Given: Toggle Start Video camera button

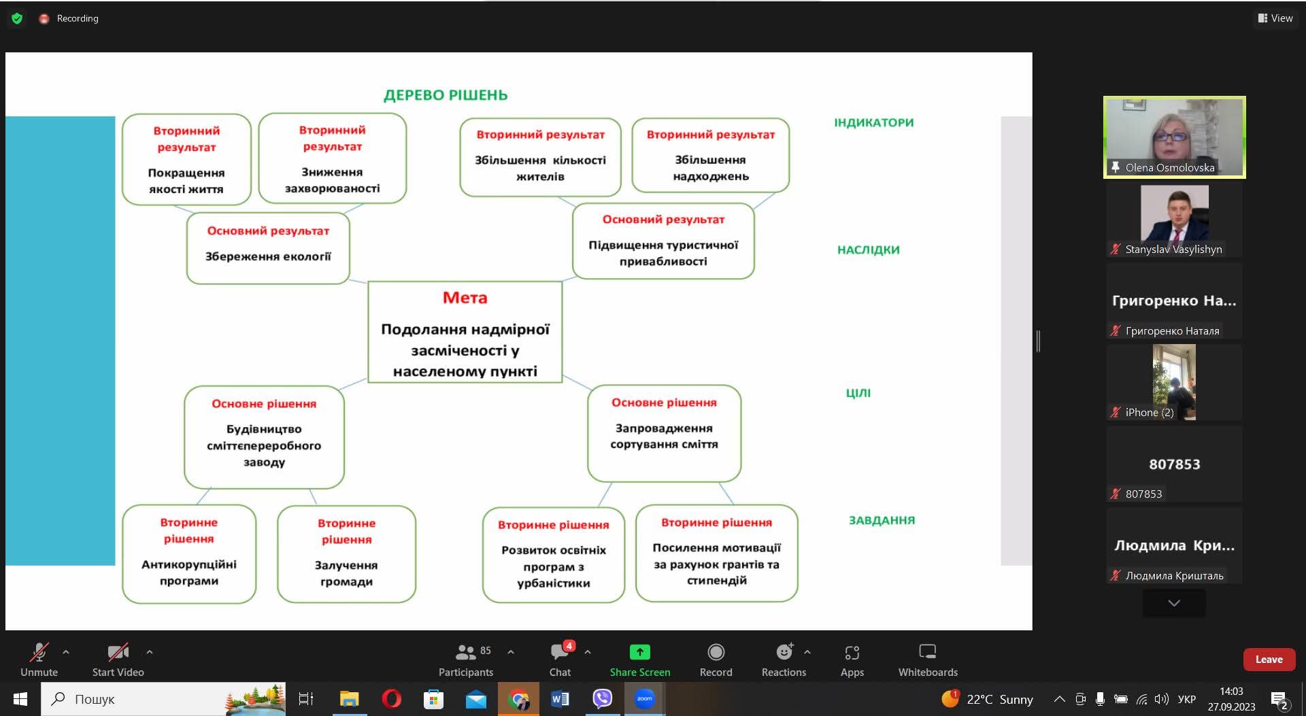Looking at the screenshot, I should 118,653.
